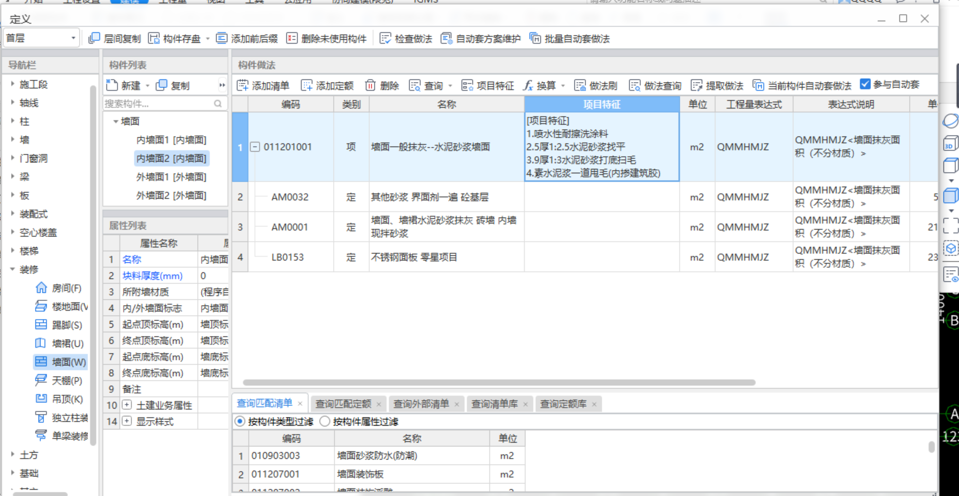959x496 pixels.
Task: Open the 首层 floor dropdown
Action: [x=41, y=38]
